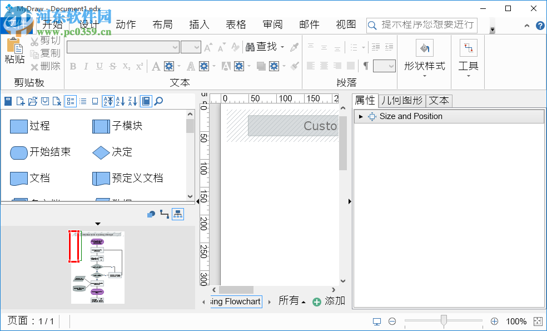Toggle the paragraph mark display
The image size is (547, 331).
pyautogui.click(x=365, y=66)
